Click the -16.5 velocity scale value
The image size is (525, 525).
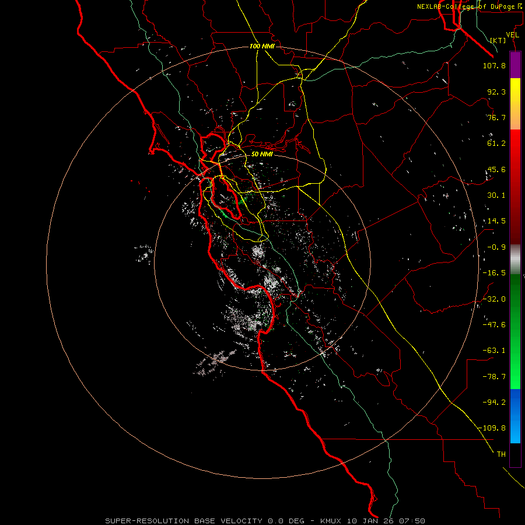494,273
